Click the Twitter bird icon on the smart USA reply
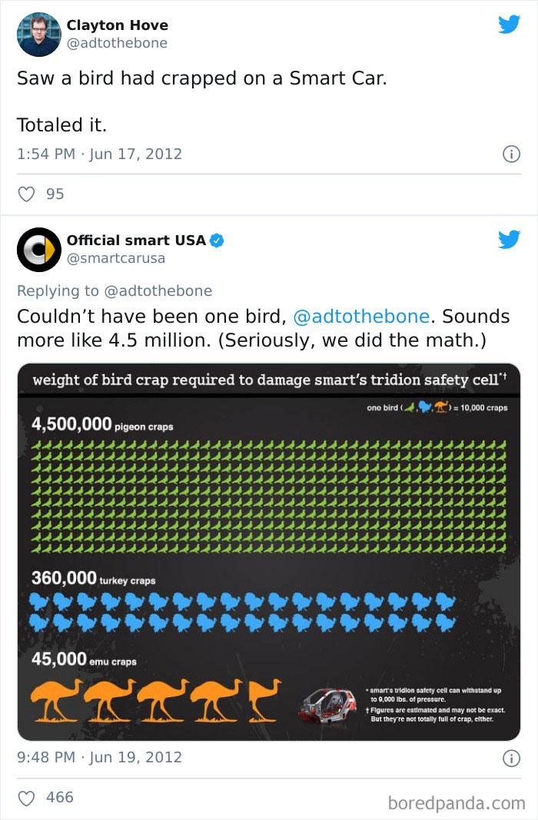538x820 pixels. click(510, 239)
